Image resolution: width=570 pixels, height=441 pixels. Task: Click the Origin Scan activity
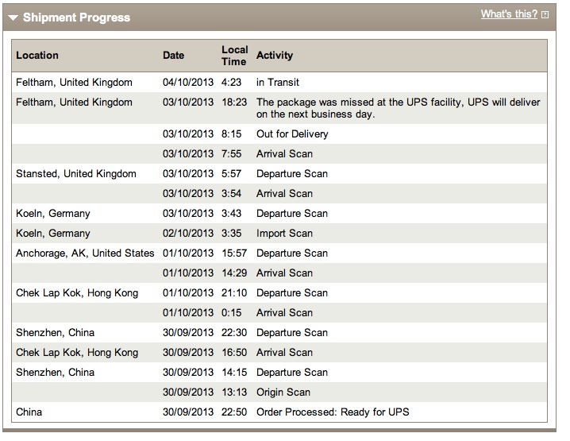click(x=283, y=393)
